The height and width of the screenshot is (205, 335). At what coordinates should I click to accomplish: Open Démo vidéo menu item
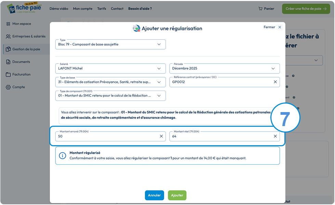coord(59,9)
